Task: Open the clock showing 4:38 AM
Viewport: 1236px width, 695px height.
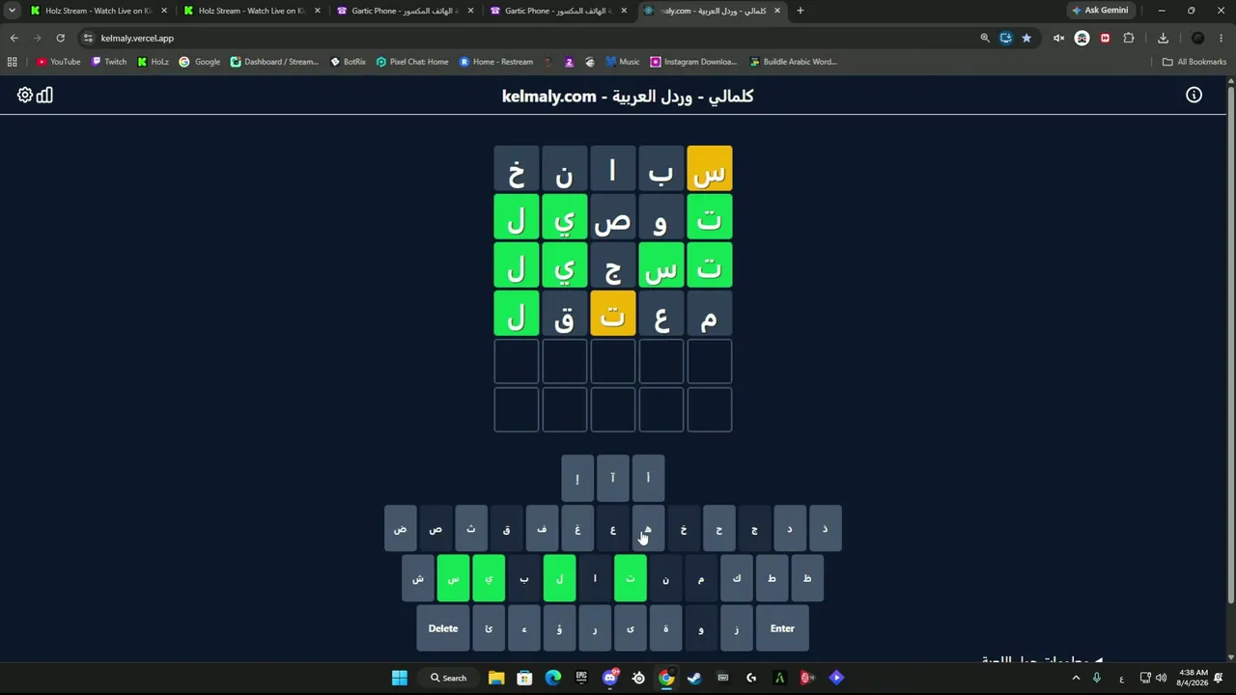Action: pos(1194,678)
